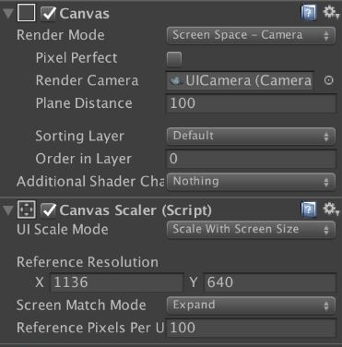Image resolution: width=342 pixels, height=347 pixels.
Task: Disable the Canvas Scaler script checkbox
Action: click(x=48, y=210)
